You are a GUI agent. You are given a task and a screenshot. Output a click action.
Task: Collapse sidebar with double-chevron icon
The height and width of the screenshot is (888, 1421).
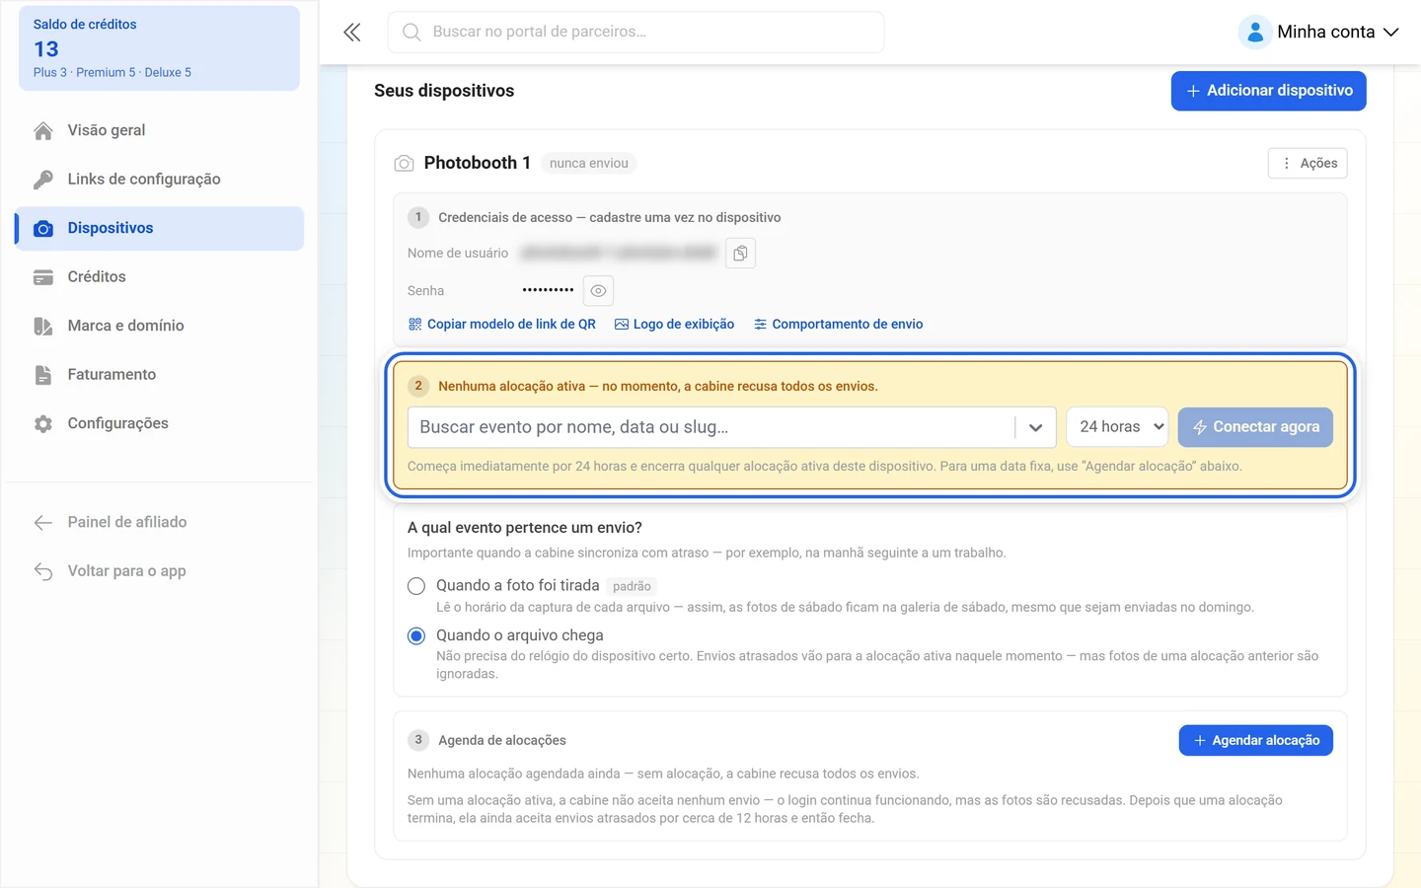[x=352, y=32]
